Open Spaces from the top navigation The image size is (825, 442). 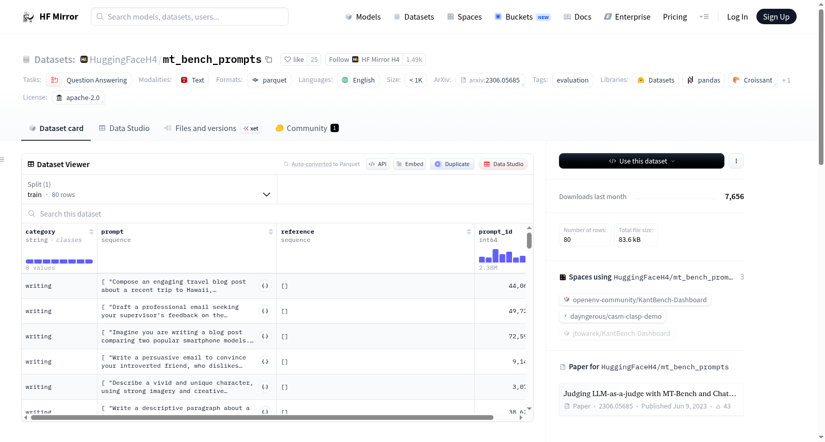(464, 17)
